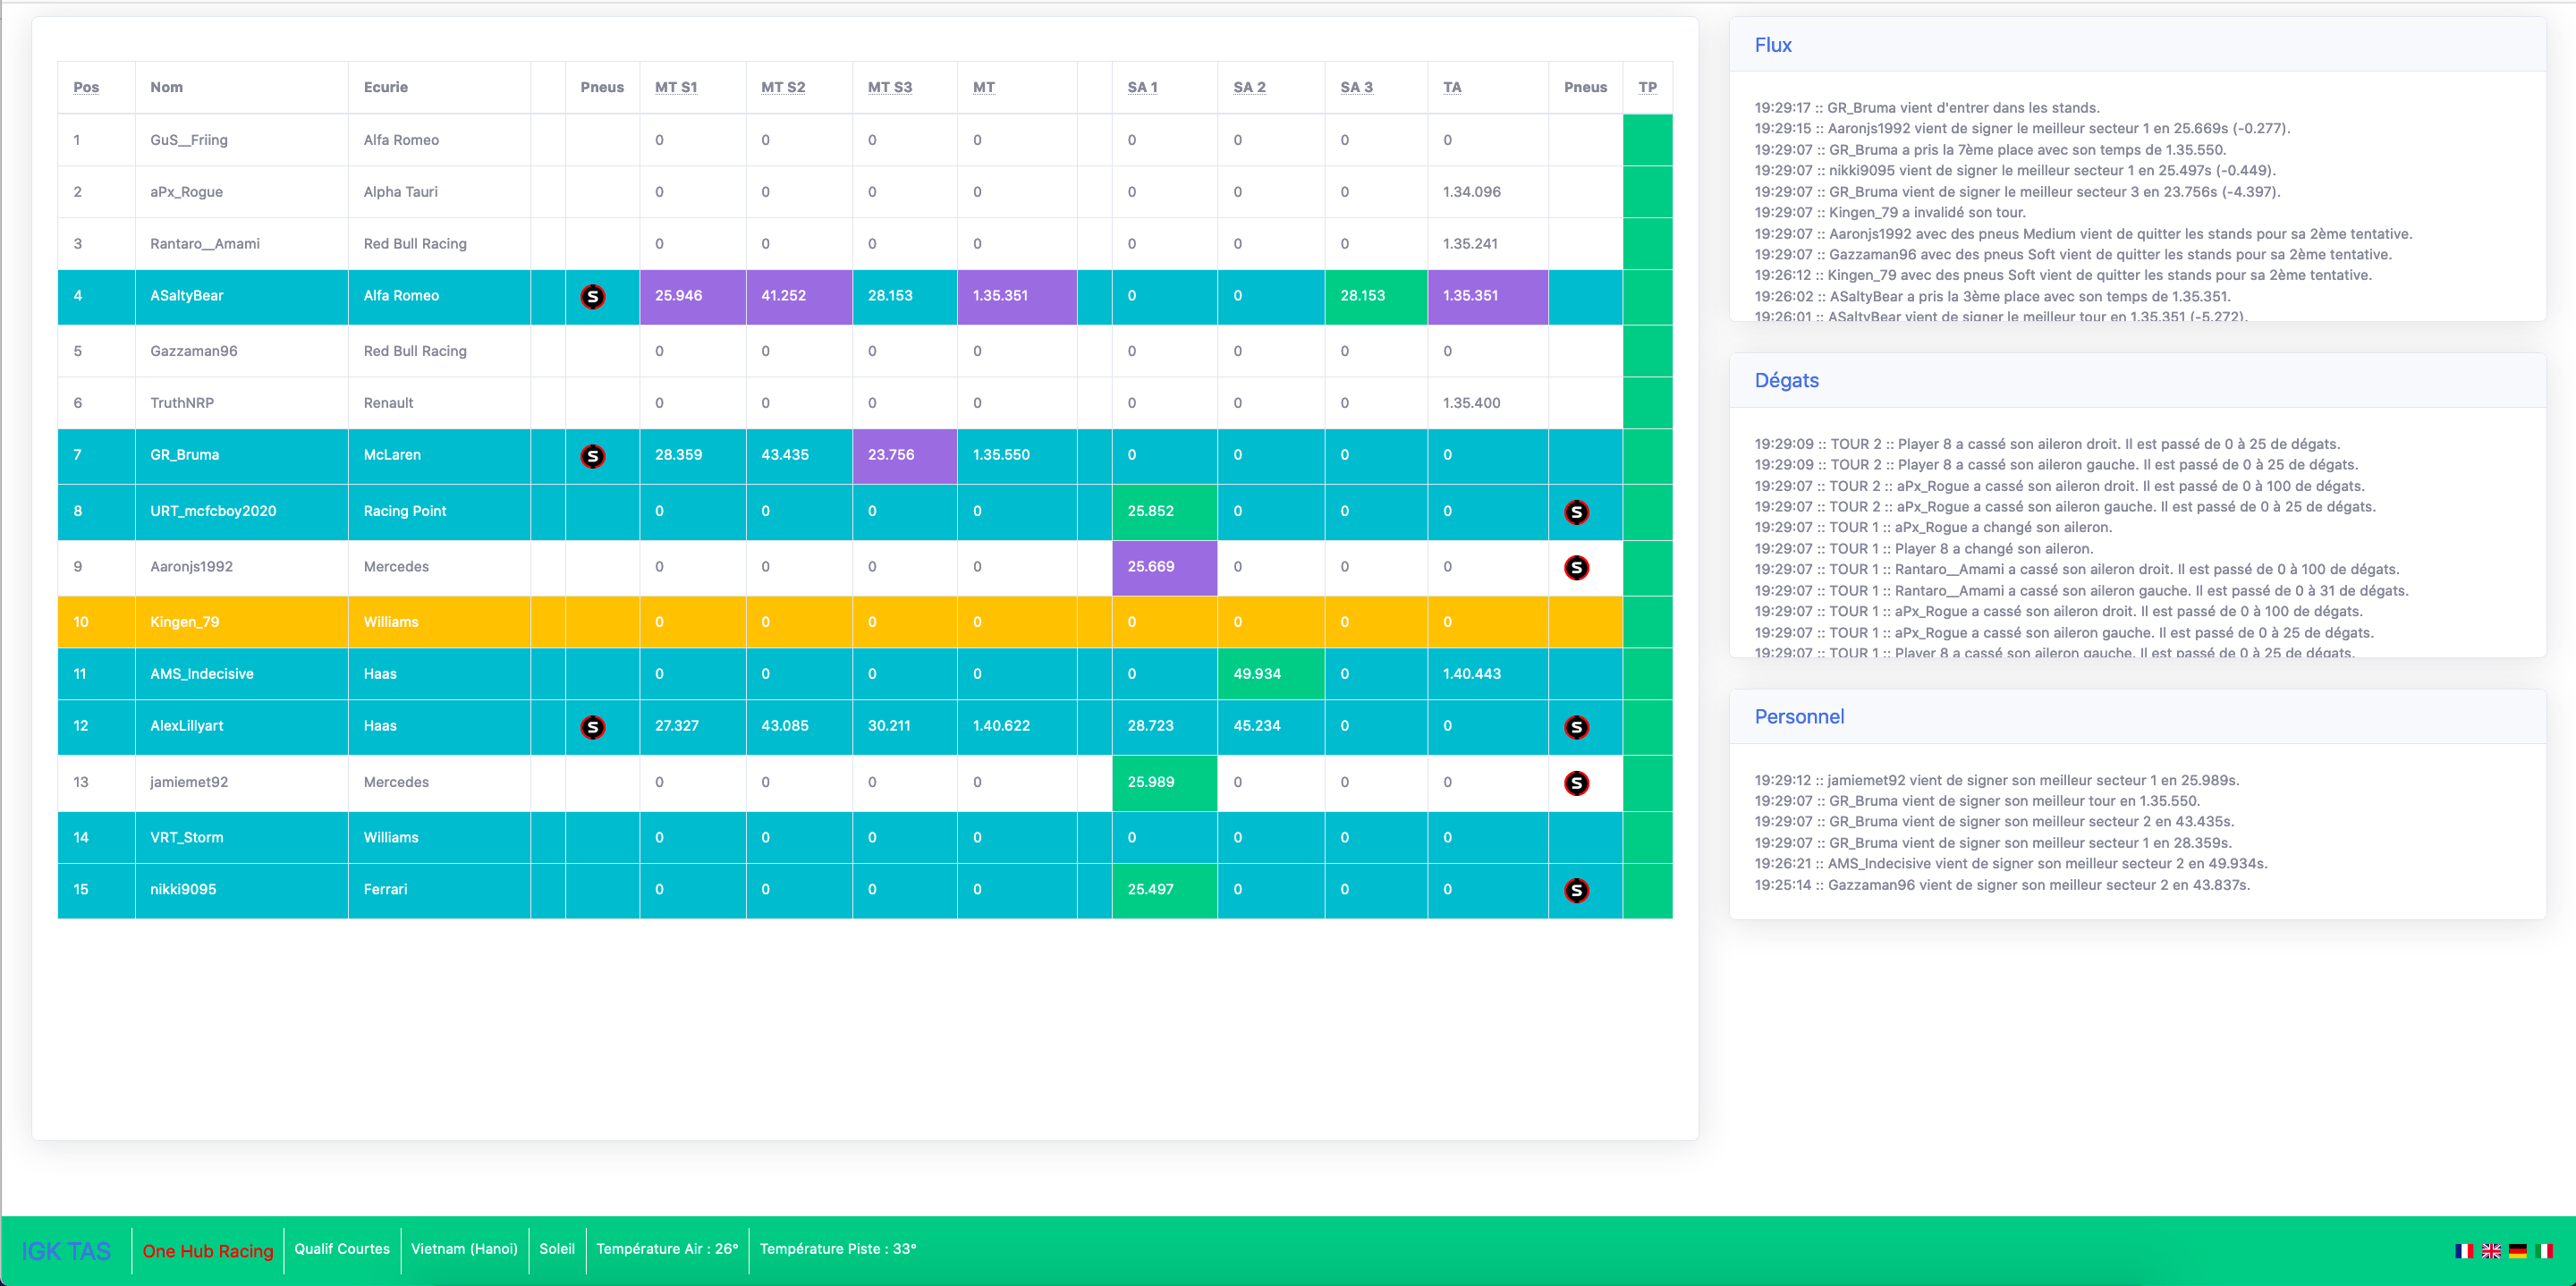Select driver ASaltyBear in the table
This screenshot has height=1286, width=2576.
pyautogui.click(x=187, y=296)
